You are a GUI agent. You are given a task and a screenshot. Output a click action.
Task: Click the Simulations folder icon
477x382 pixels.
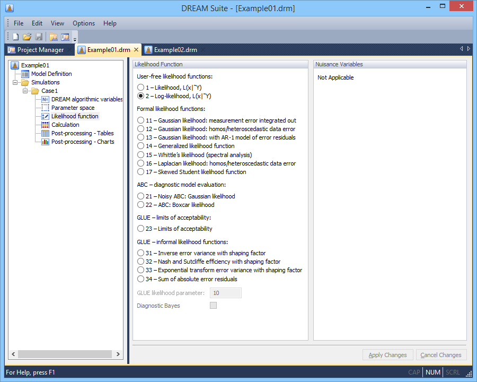pos(25,83)
